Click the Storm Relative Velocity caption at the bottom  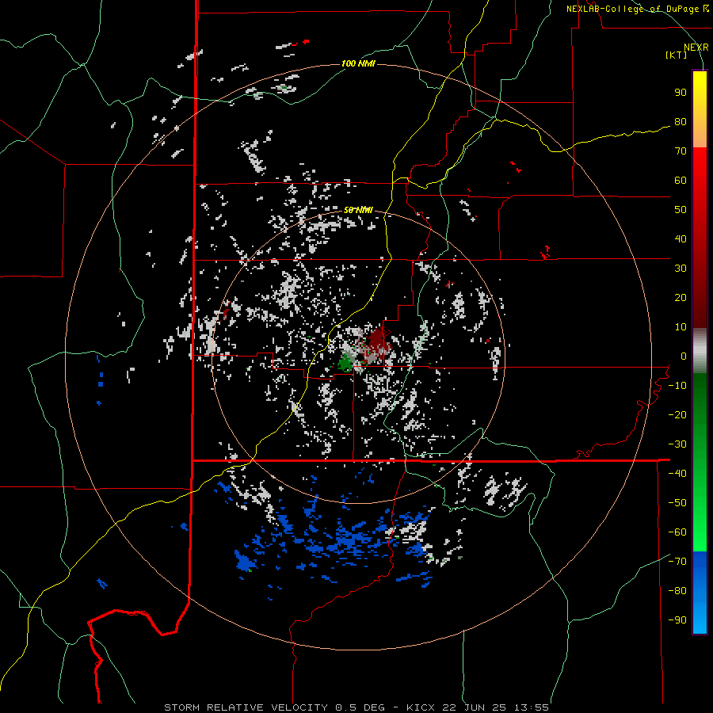[356, 707]
